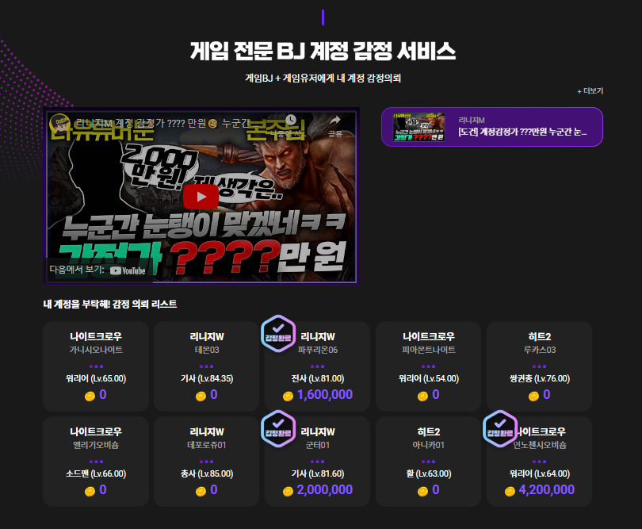The width and height of the screenshot is (642, 529).
Task: Open the 리니지M playlist thumbnail image
Action: click(x=418, y=127)
